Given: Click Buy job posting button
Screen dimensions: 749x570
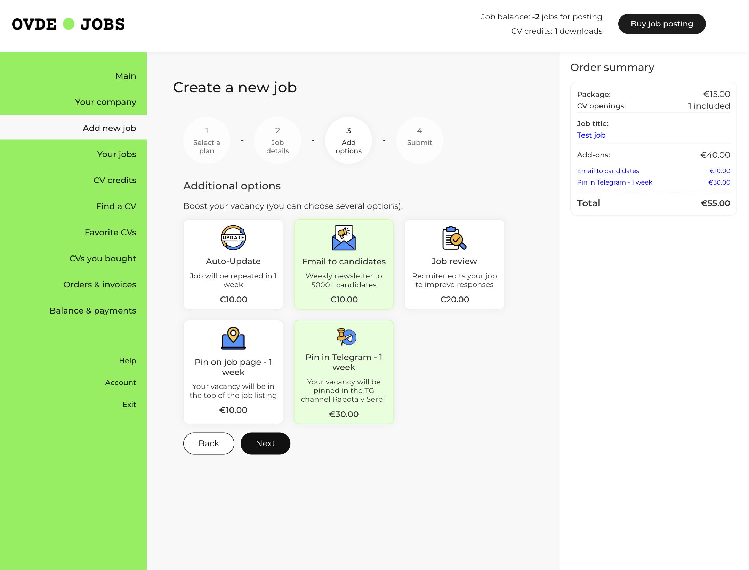Looking at the screenshot, I should click(661, 24).
